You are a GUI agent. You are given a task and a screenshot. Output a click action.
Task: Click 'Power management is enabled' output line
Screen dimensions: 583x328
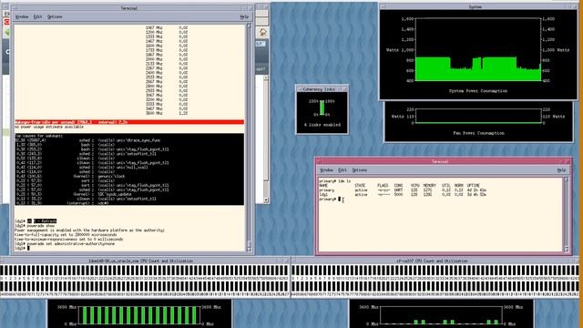tap(89, 231)
